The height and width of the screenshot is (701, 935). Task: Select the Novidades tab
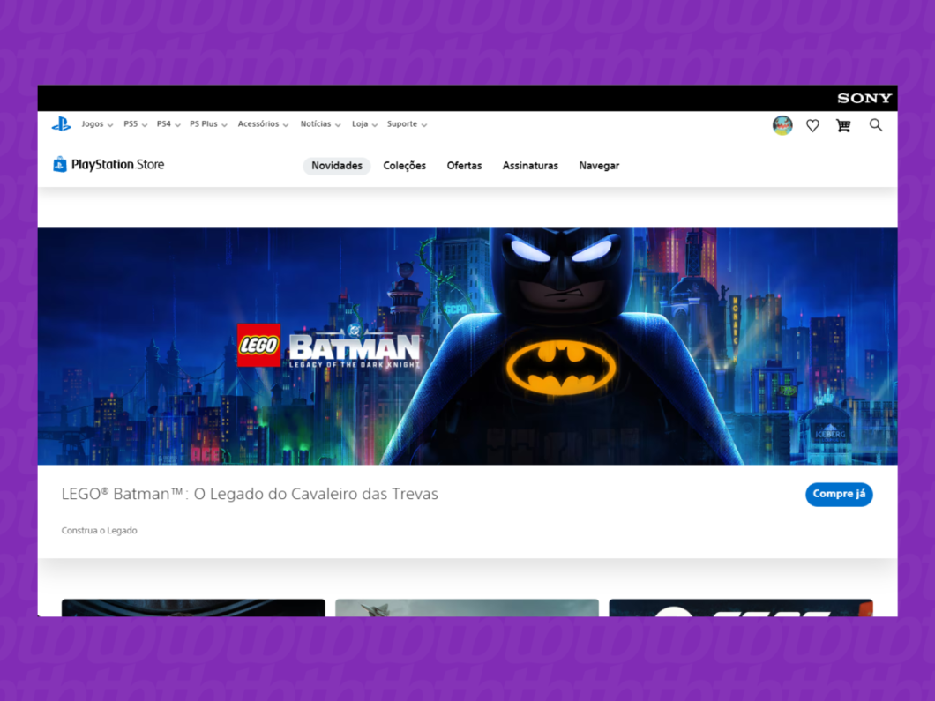tap(337, 166)
